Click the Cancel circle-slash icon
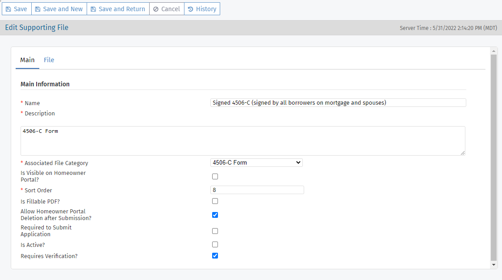502x280 pixels. click(156, 9)
